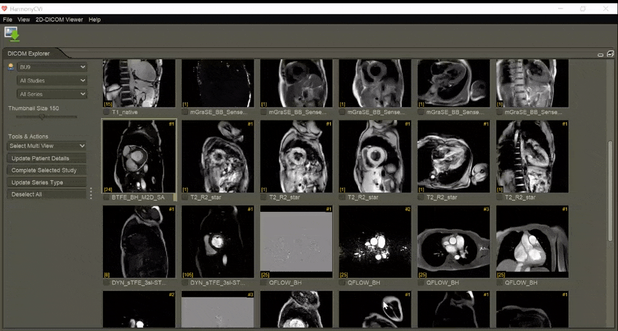Tick checkbox of QFLOW_BH series marked #3
Image resolution: width=618 pixels, height=331 pixels.
pyautogui.click(x=421, y=283)
